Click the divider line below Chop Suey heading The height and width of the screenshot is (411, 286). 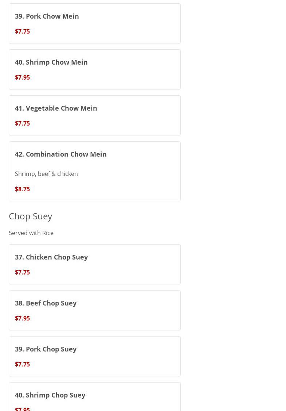[95, 225]
